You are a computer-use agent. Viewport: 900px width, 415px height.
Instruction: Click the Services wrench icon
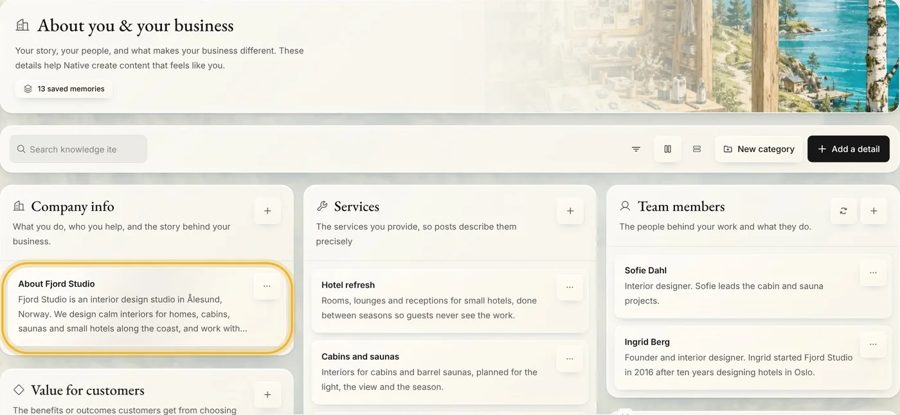(x=322, y=206)
